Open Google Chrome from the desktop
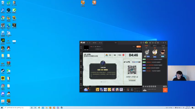 click(3, 18)
